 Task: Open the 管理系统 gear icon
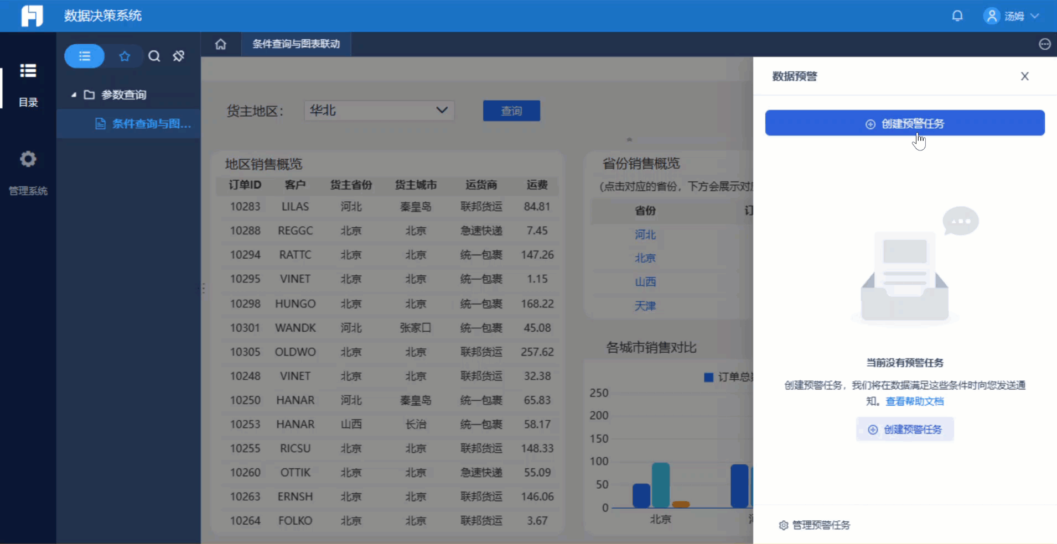(x=28, y=160)
